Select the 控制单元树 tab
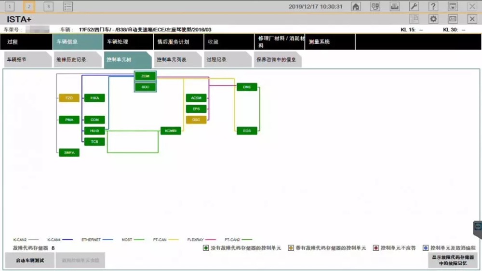The width and height of the screenshot is (482, 271). coord(127,60)
